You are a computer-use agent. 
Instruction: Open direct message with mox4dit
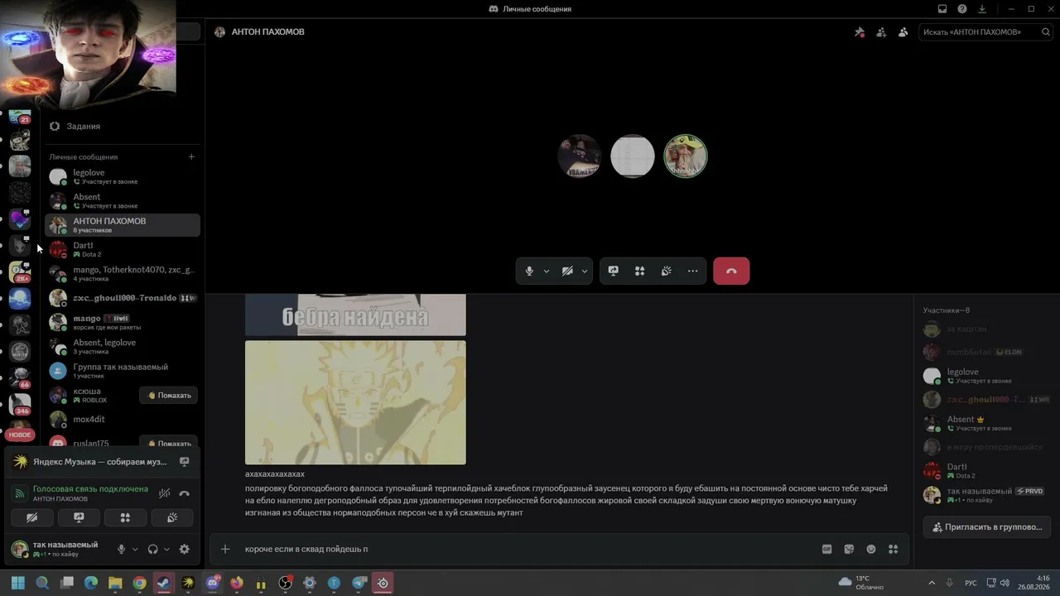(x=123, y=419)
